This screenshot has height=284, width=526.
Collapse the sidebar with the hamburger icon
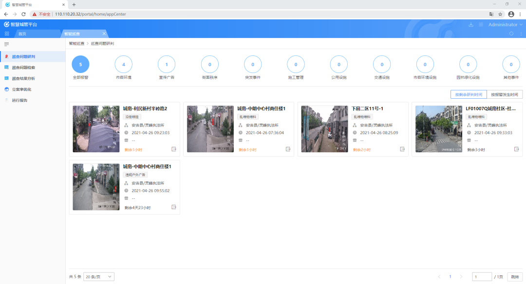6,44
